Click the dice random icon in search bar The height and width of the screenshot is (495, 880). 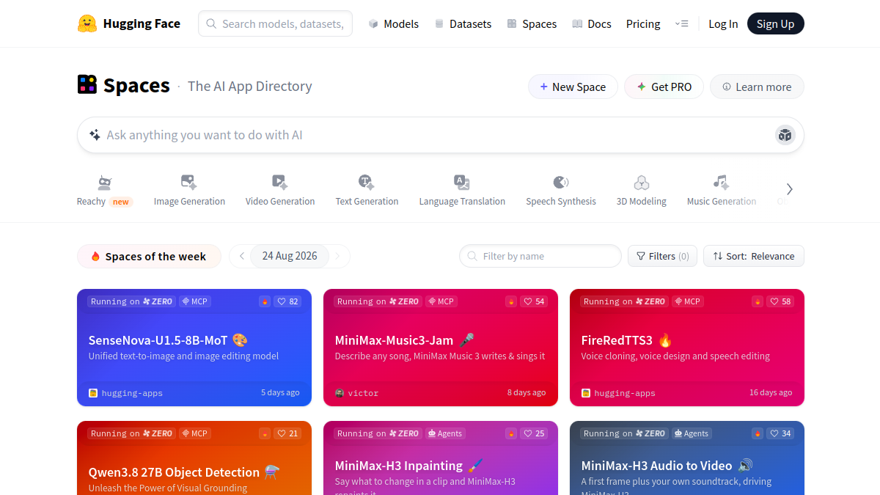785,135
